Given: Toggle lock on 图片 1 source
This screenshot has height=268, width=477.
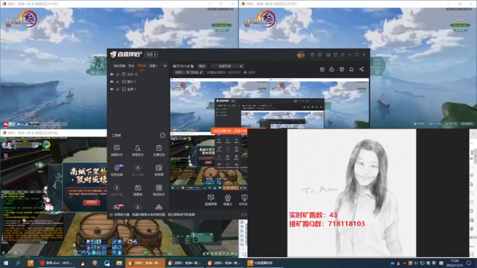Looking at the screenshot, I should point(117,82).
